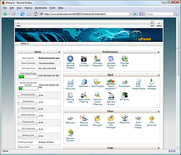This screenshot has height=155, width=181.
Task: Open FTP Session Control
Action: [x=70, y=132]
